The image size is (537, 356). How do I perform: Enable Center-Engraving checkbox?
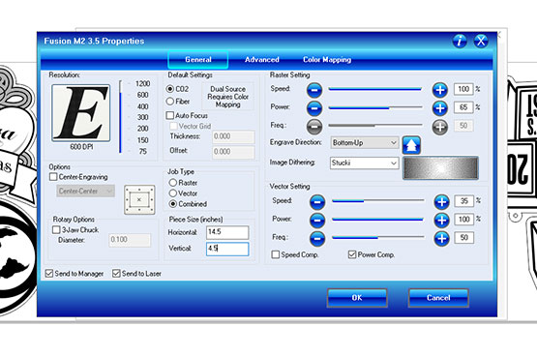(53, 177)
